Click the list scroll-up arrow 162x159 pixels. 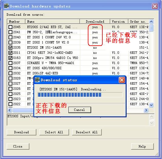click(151, 21)
